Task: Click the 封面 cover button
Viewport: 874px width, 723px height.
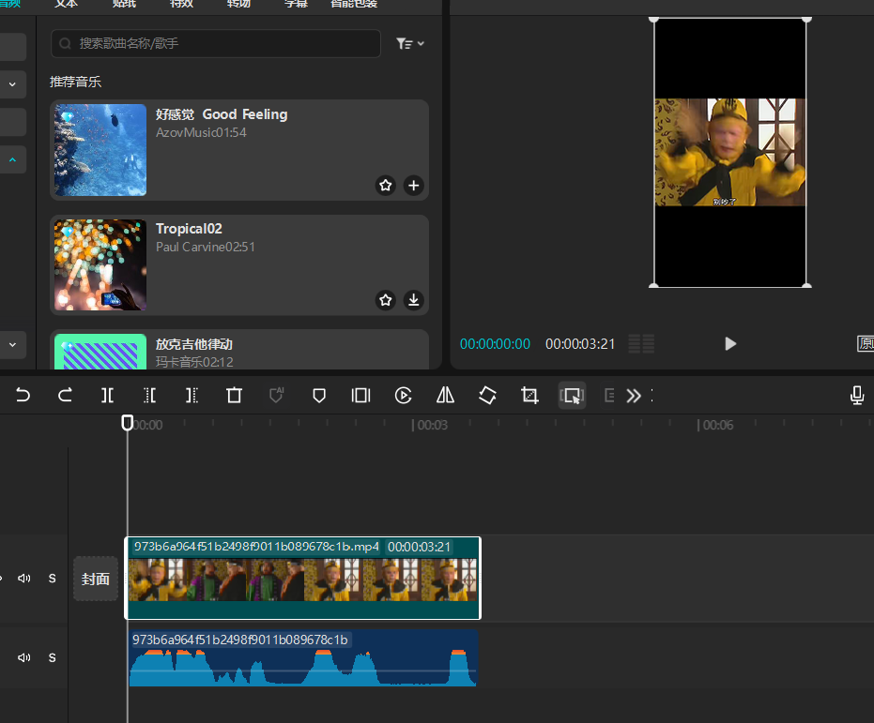Action: coord(96,579)
